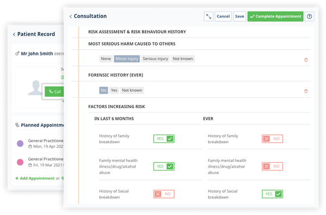Image resolution: width=326 pixels, height=215 pixels.
Task: Click the male gender icon beside John Smith
Action: click(x=17, y=54)
